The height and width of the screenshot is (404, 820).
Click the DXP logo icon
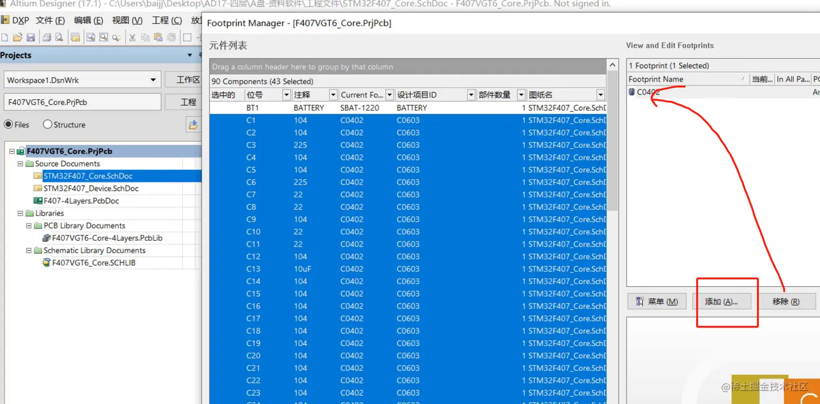6,20
